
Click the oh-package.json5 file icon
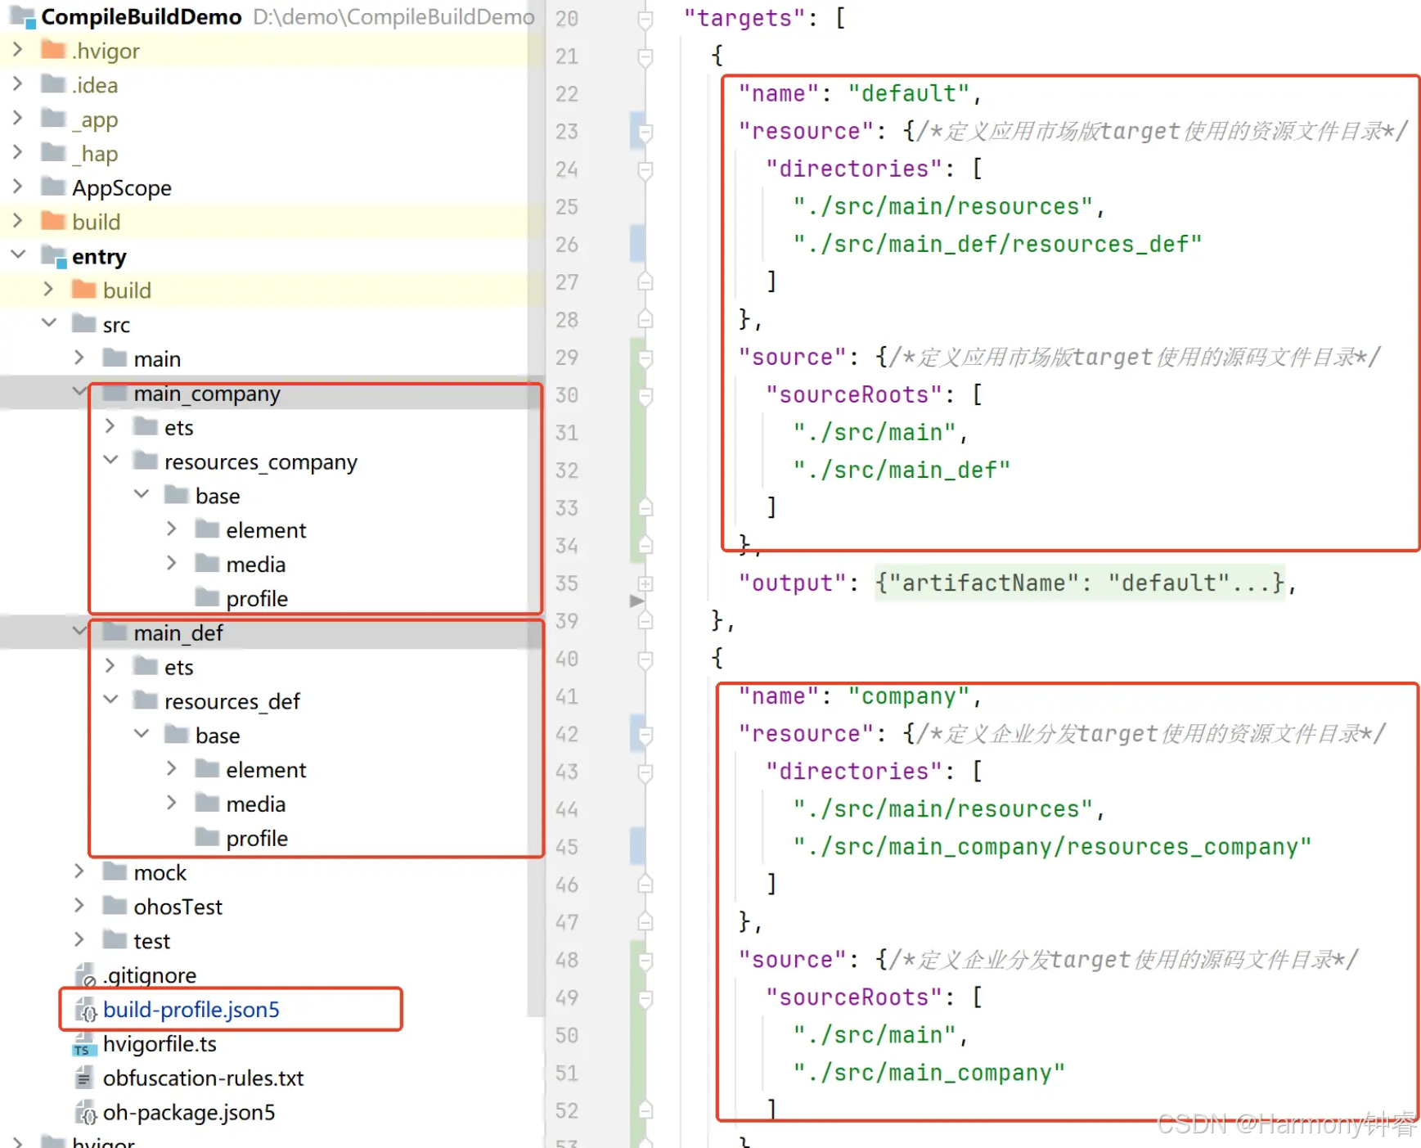pyautogui.click(x=86, y=1112)
